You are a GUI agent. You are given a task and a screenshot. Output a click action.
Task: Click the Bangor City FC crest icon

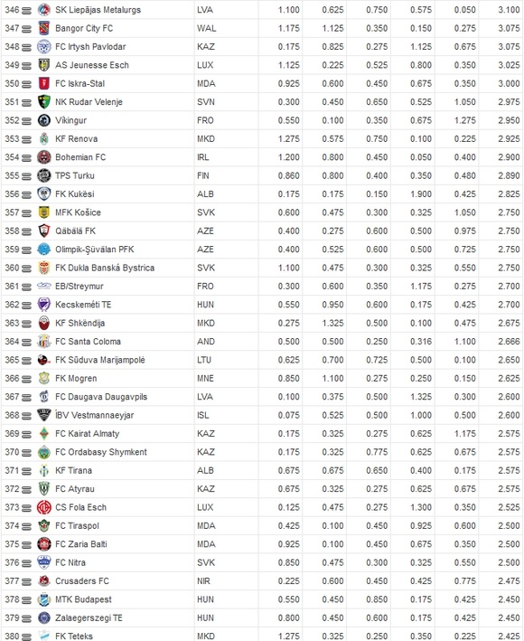click(x=44, y=28)
